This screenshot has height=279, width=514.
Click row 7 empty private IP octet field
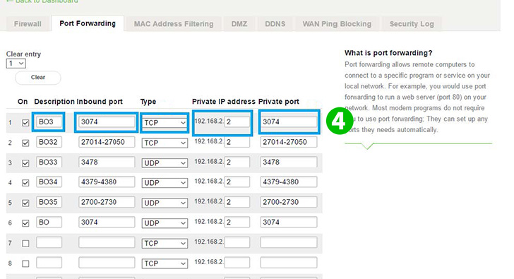(237, 242)
